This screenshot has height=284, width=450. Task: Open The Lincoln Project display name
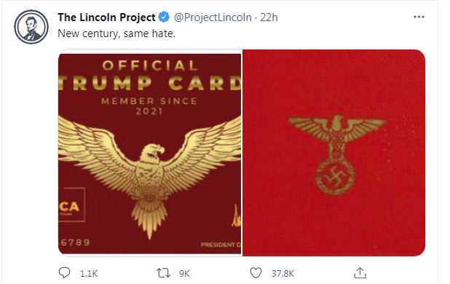[x=106, y=17]
